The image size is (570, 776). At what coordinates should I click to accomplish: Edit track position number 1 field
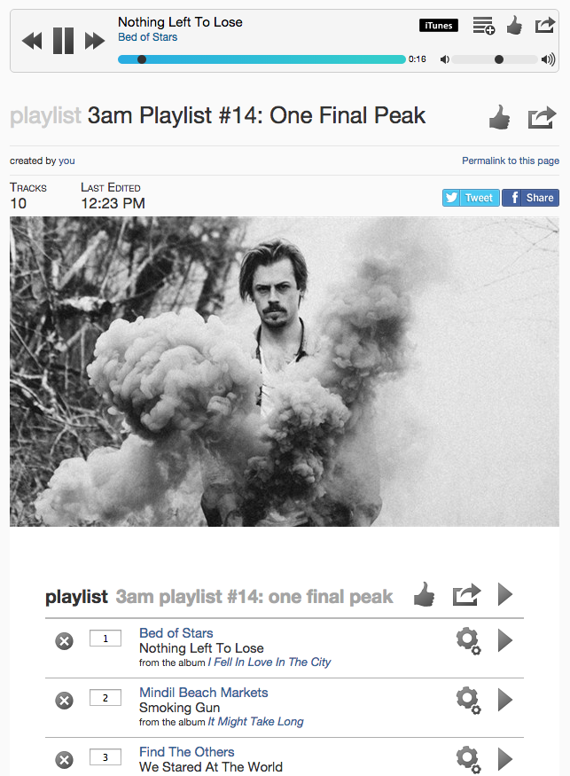point(105,639)
